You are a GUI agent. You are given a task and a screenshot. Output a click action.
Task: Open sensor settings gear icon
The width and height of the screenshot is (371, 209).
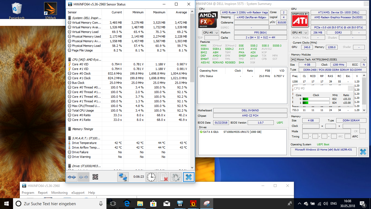point(176,177)
